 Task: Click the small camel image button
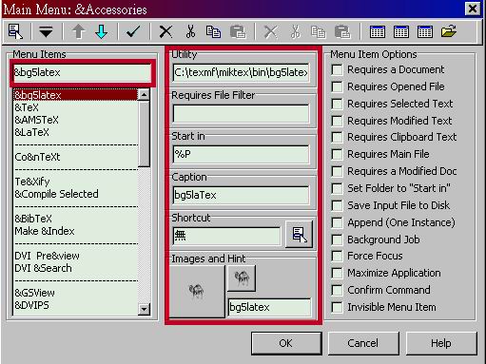[x=242, y=278]
